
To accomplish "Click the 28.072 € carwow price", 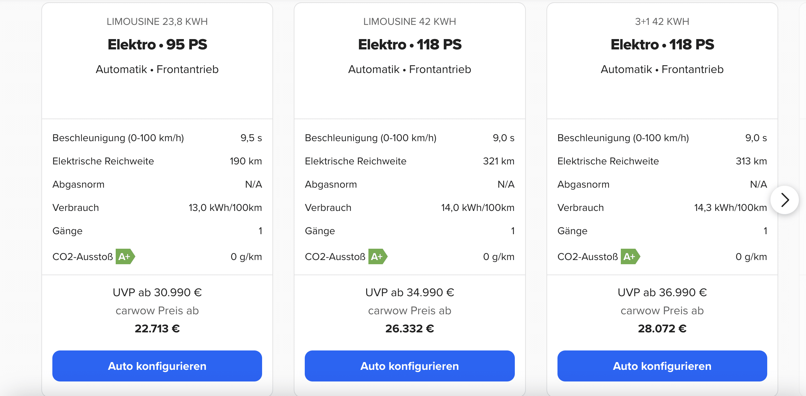I will 662,328.
